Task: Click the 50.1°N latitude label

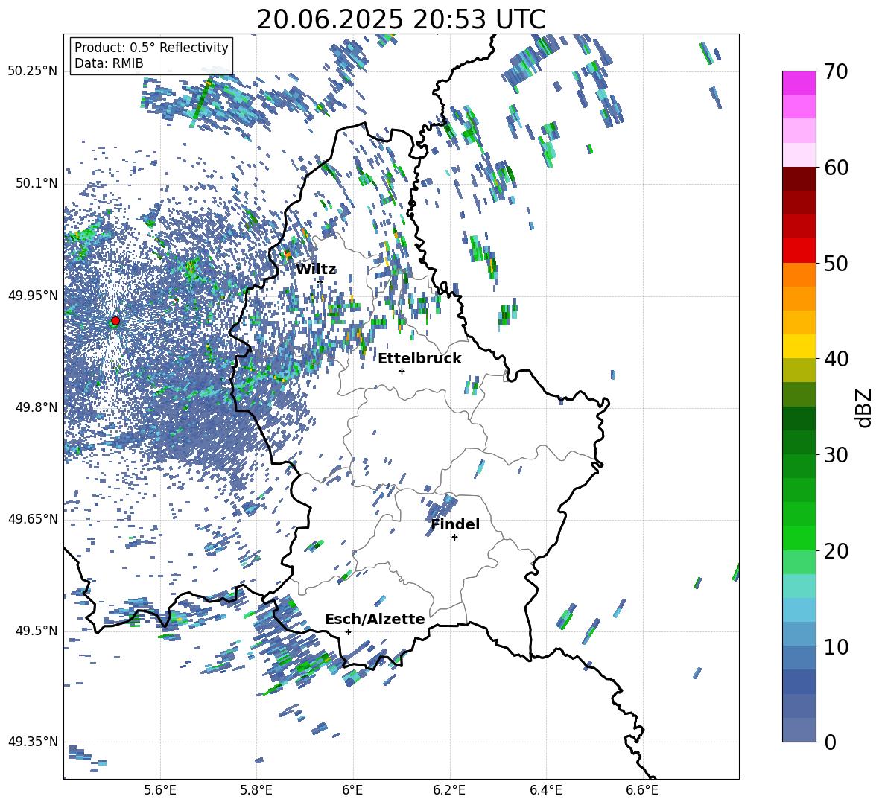Action: (x=37, y=184)
